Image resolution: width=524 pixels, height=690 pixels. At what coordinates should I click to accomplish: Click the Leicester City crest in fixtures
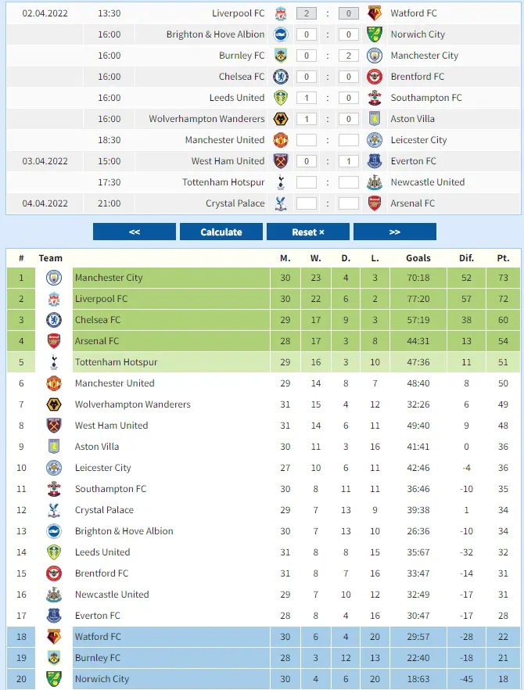[375, 140]
